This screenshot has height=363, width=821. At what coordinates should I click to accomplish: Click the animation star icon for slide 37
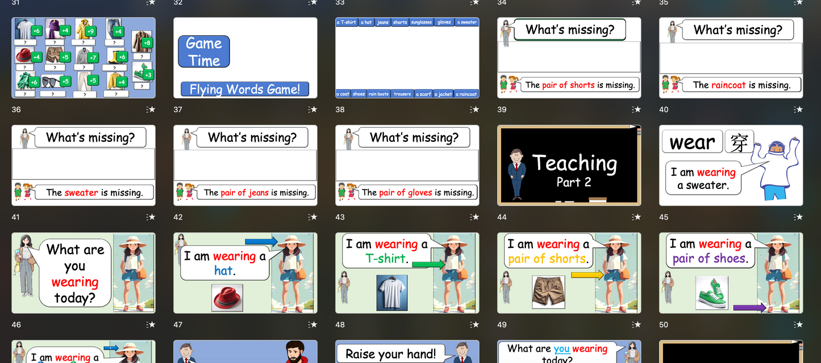pyautogui.click(x=312, y=109)
